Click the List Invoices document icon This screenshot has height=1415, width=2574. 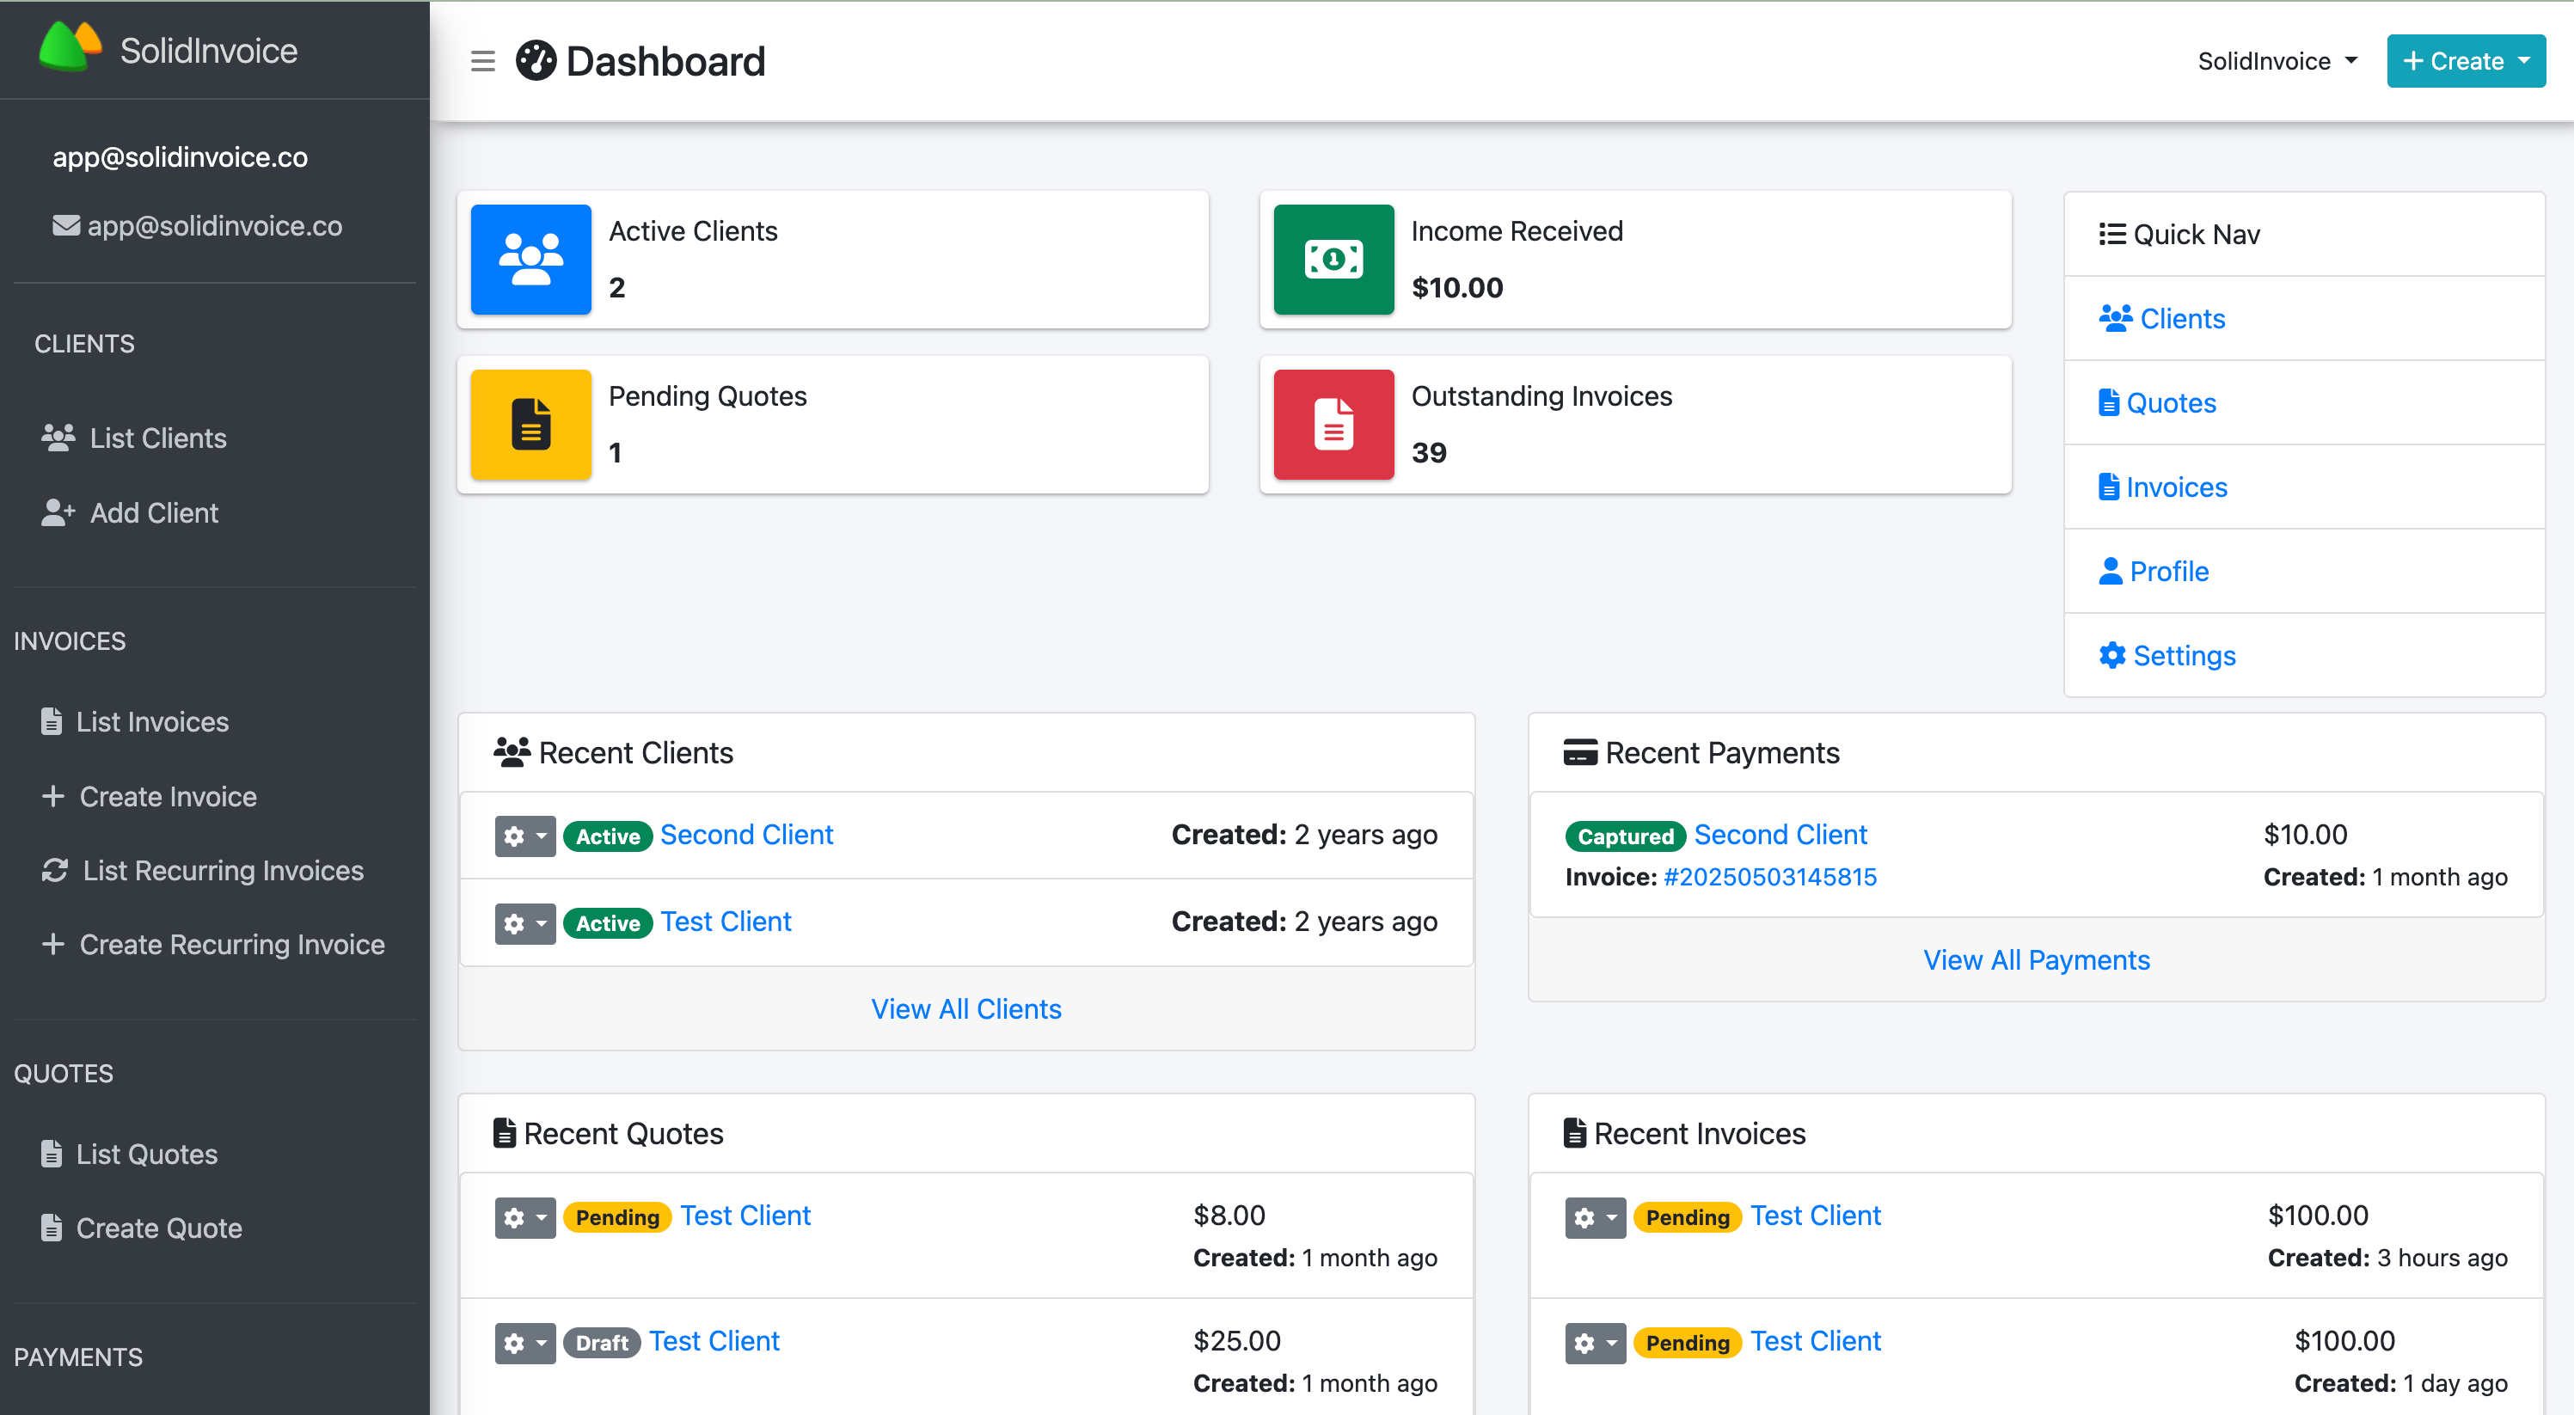[51, 721]
